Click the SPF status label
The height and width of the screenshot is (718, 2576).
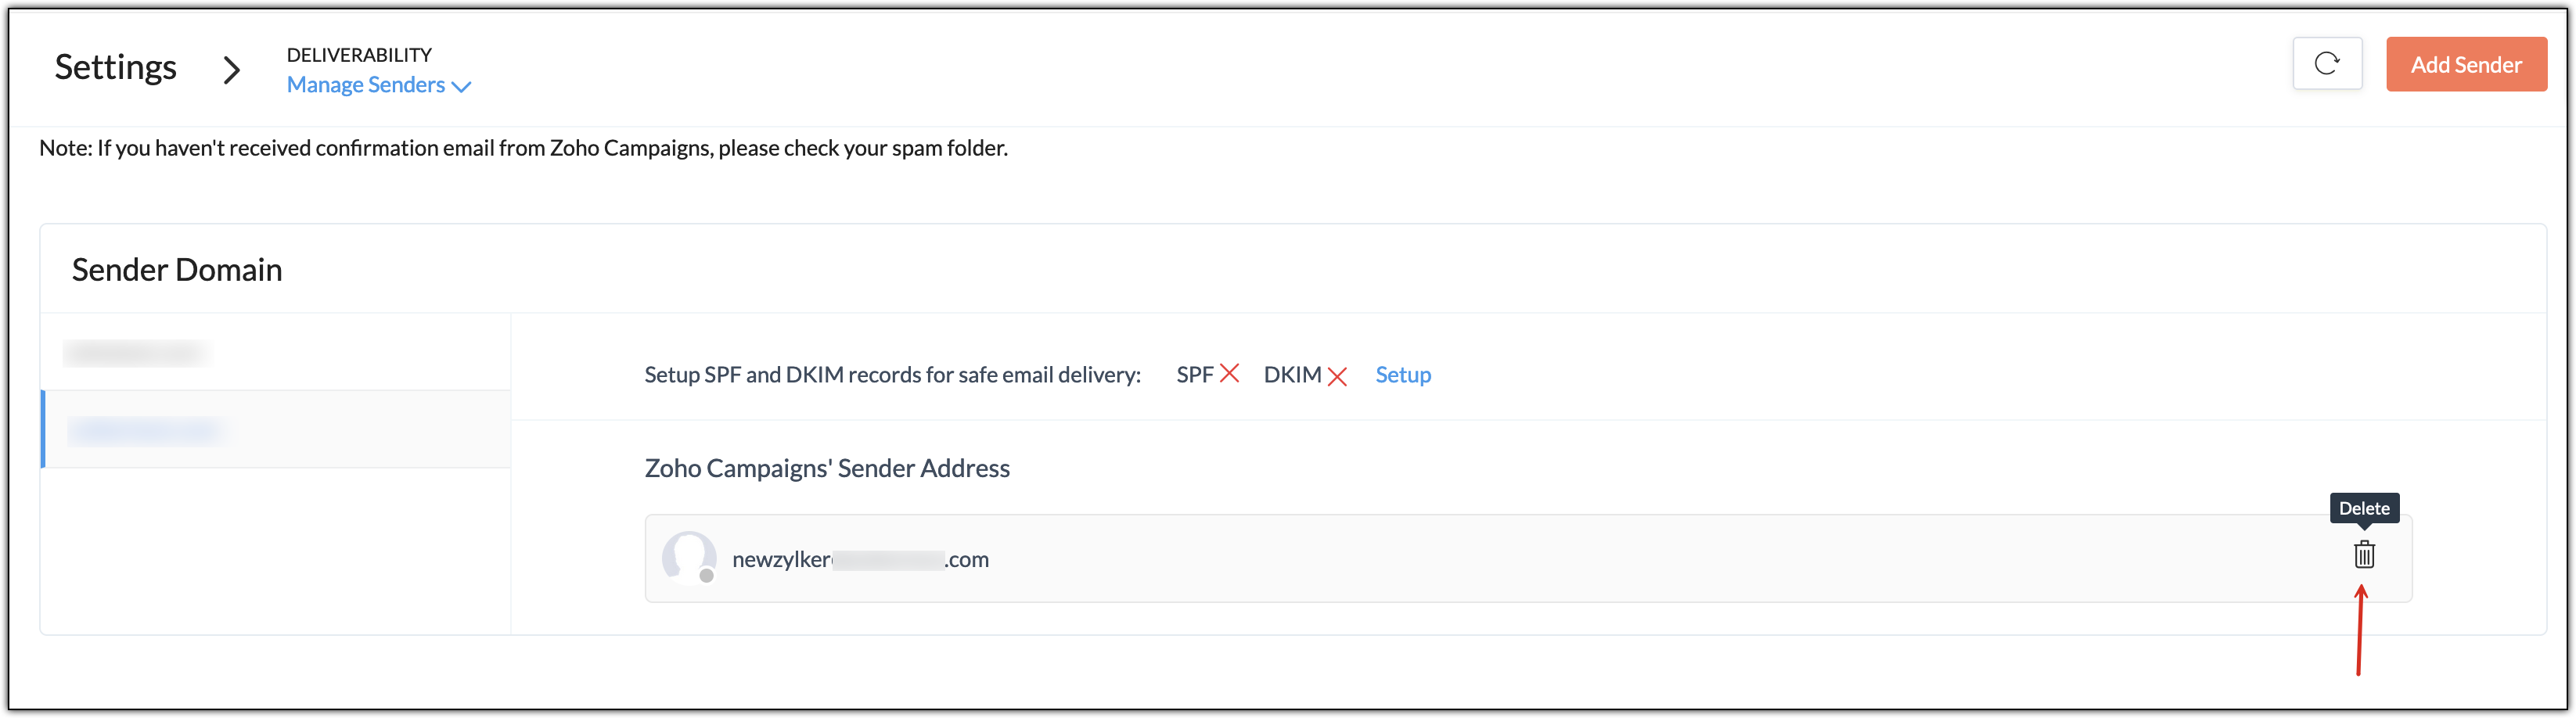coord(1194,375)
